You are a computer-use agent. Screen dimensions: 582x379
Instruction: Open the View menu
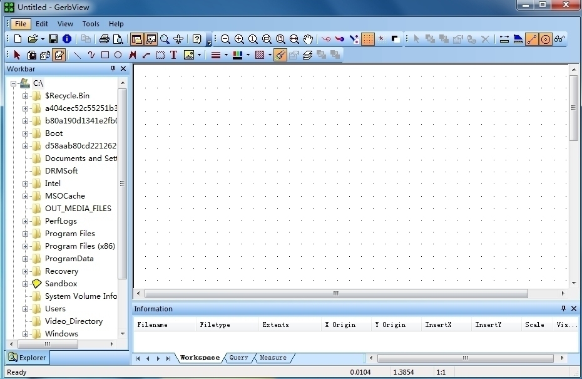tap(65, 24)
